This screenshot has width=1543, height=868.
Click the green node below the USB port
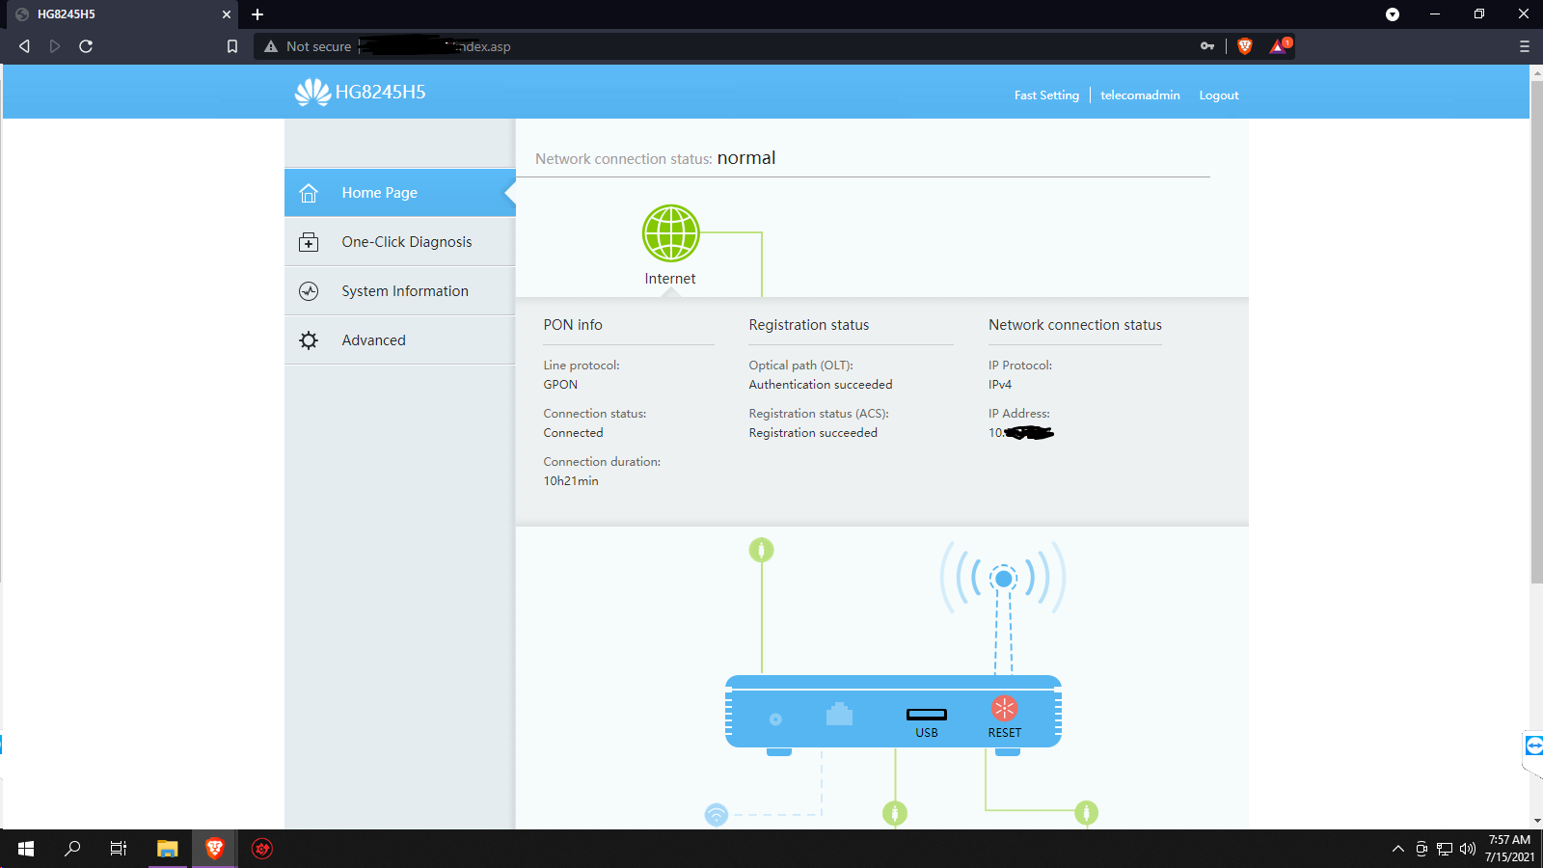895,814
